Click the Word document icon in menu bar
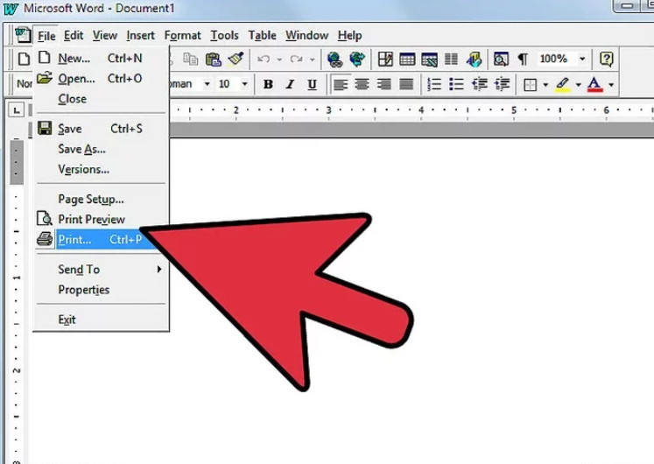Viewport: 654px width, 464px height. (23, 35)
